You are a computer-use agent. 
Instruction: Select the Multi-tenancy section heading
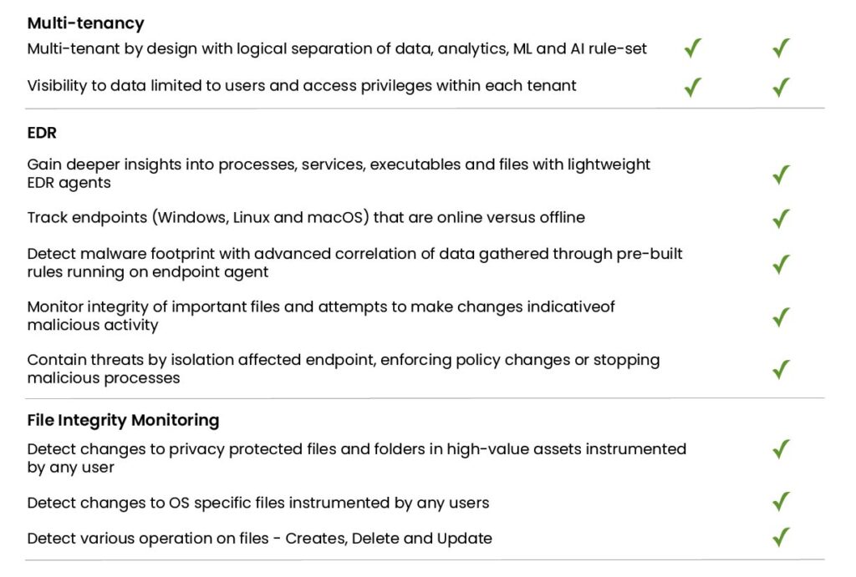click(86, 23)
